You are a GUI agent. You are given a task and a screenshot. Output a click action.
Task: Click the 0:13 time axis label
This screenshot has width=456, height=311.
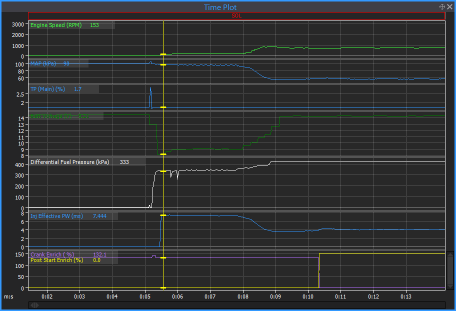406,296
